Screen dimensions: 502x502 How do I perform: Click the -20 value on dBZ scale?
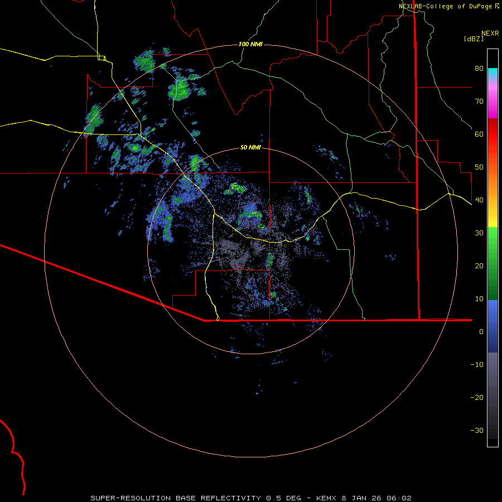click(x=477, y=398)
